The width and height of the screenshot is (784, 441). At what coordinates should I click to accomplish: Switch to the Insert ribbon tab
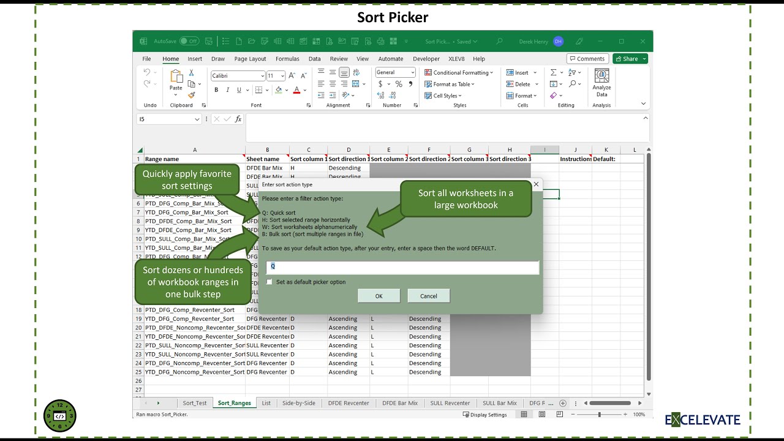pos(195,59)
